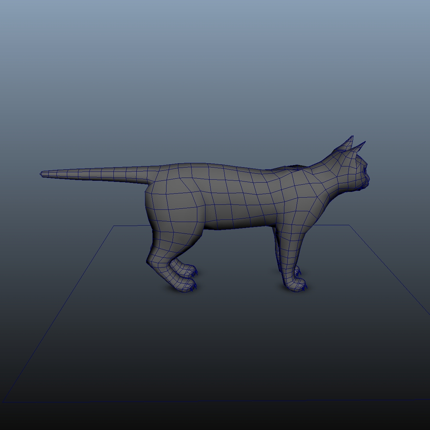This screenshot has height=430, width=430.
Task: Select the cat's nearest hind paw
Action: coord(185,285)
